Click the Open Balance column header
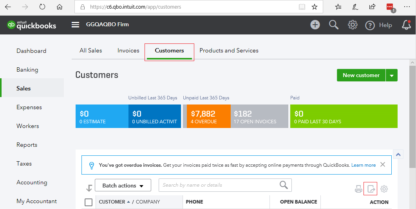 (x=298, y=202)
